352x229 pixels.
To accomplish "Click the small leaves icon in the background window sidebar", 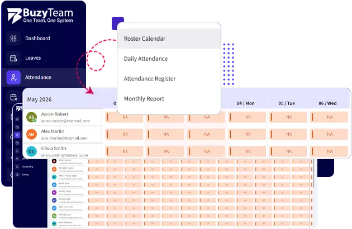I will pyautogui.click(x=17, y=127).
